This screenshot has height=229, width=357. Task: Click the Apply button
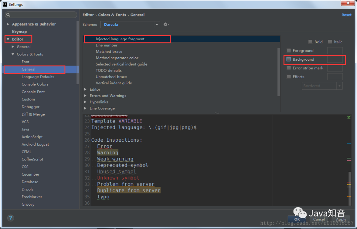pos(341,219)
